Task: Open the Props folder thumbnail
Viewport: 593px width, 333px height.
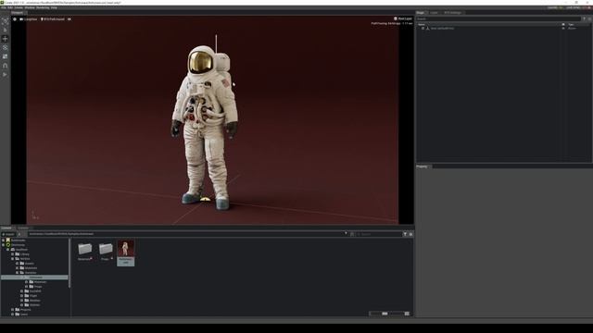Action: [x=106, y=252]
